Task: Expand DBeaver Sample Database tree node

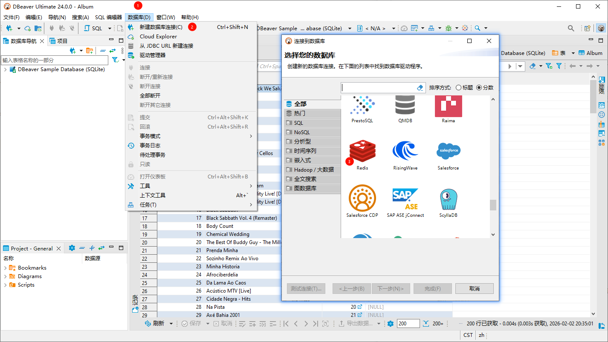Action: coord(5,69)
